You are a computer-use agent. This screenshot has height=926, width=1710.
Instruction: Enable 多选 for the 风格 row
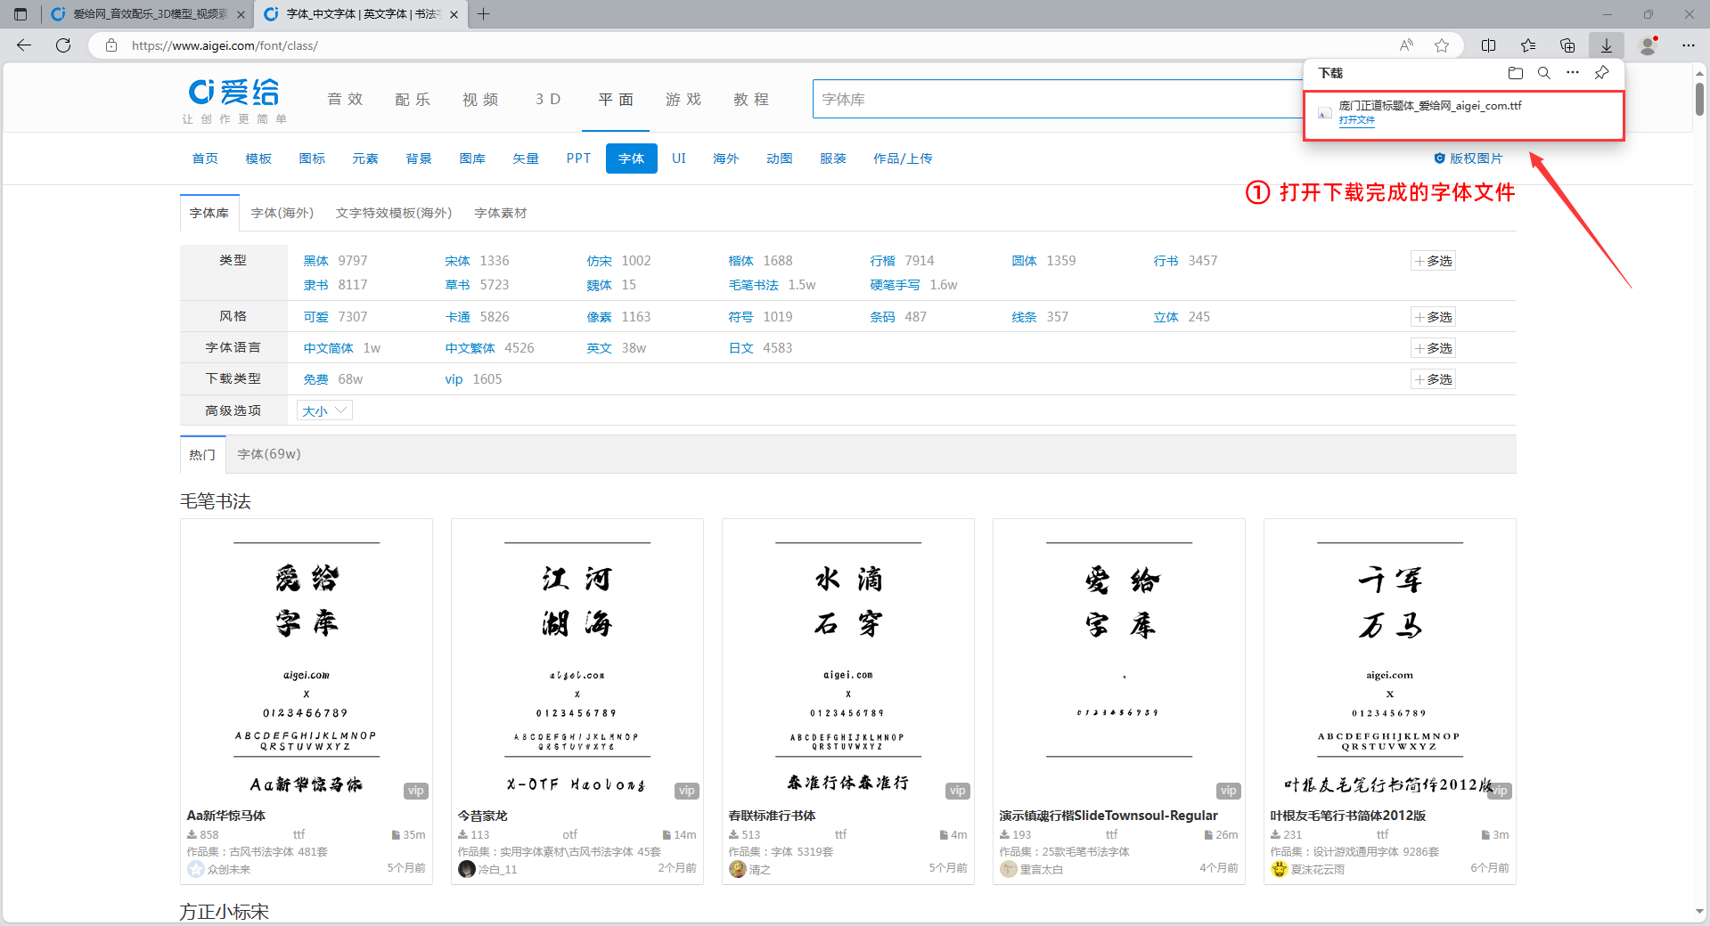pyautogui.click(x=1434, y=317)
